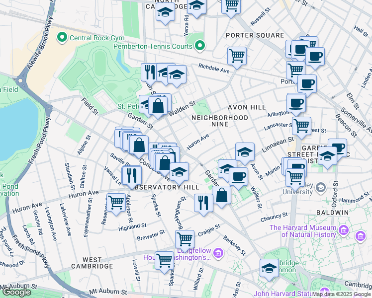
Task: Select the Longfellow House museum icon
Action: [218, 252]
